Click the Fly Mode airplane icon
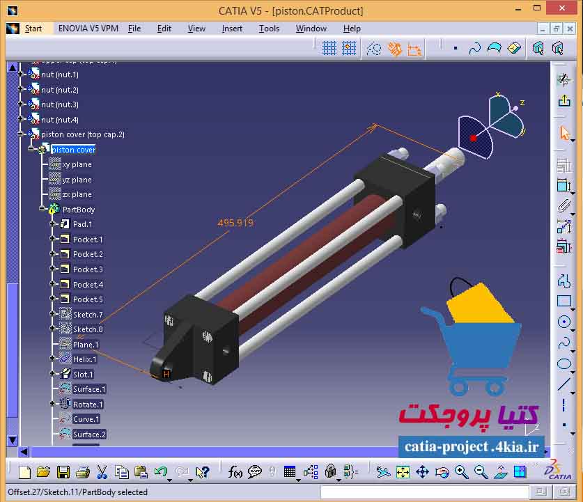 click(383, 472)
